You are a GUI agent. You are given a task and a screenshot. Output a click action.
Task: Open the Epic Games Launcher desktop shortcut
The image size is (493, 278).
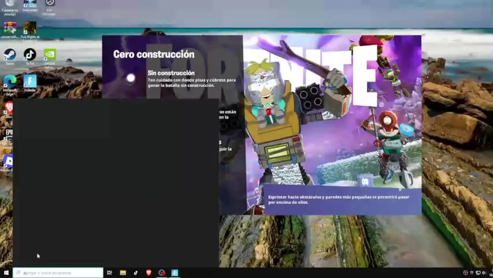[8, 137]
